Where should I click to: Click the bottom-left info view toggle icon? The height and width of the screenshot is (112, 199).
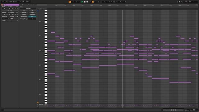pyautogui.click(x=2, y=110)
